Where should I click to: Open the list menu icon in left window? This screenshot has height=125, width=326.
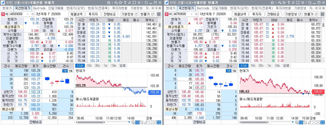click(139, 3)
